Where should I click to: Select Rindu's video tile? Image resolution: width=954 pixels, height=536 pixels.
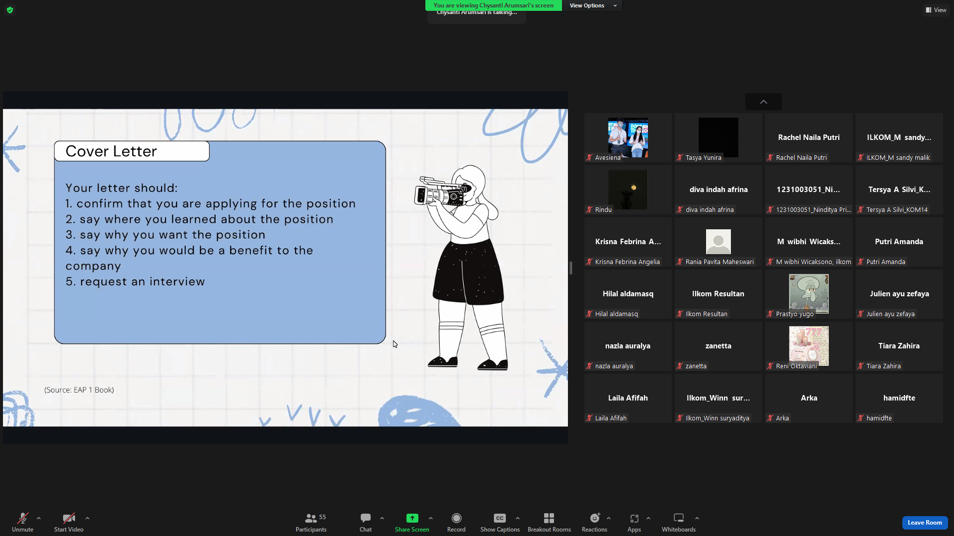pyautogui.click(x=628, y=190)
